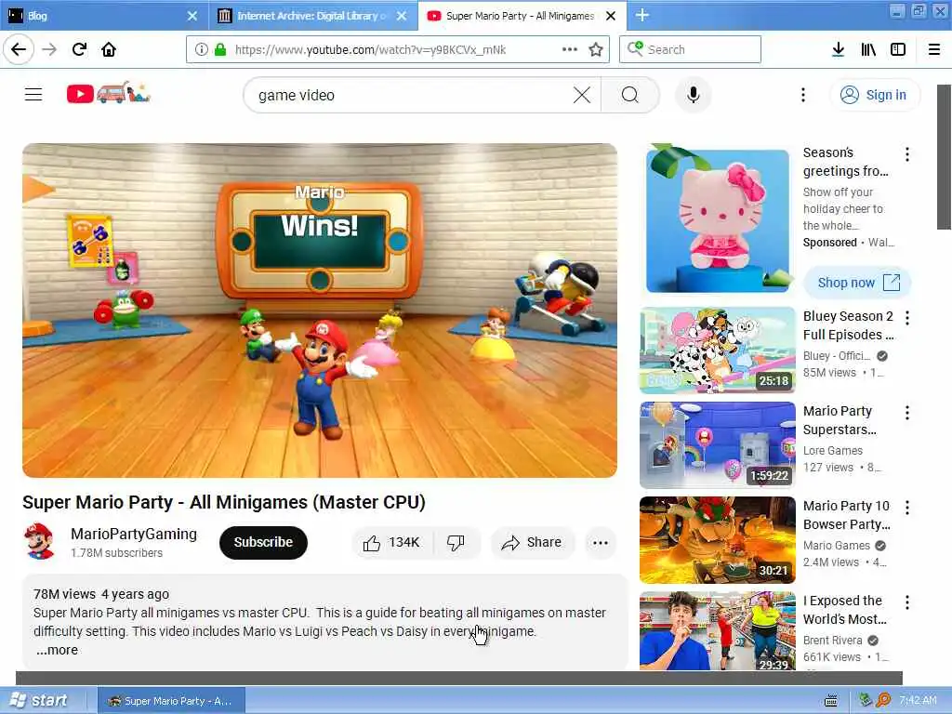Toggle the browser sidebar view icon
Image resolution: width=952 pixels, height=714 pixels.
point(898,49)
